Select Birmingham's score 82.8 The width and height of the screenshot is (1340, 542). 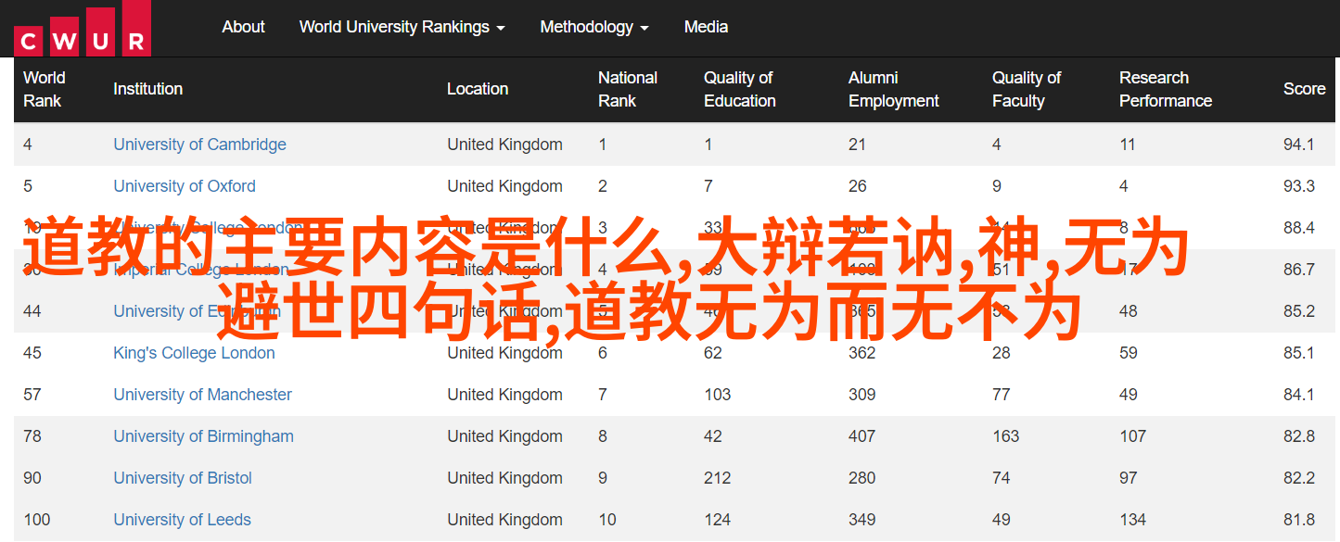pos(1299,436)
